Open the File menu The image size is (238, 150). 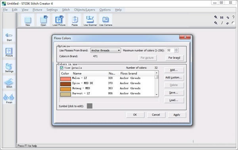[5, 10]
